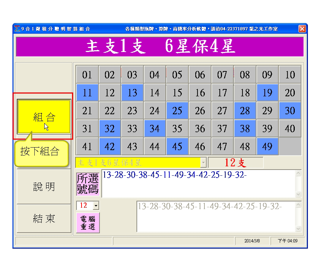
Task: Click up arrow of selected numbers scrollbar
Action: 298,173
